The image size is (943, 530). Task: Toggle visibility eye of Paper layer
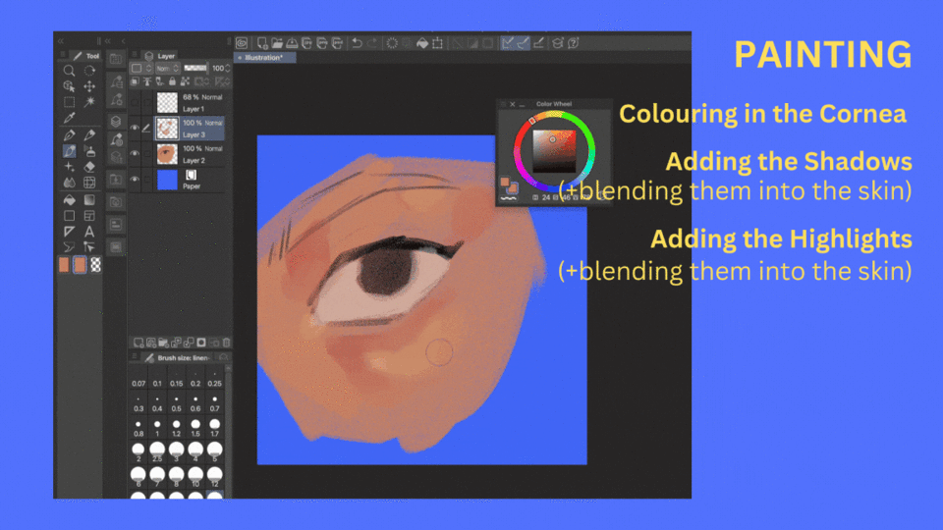[x=135, y=179]
